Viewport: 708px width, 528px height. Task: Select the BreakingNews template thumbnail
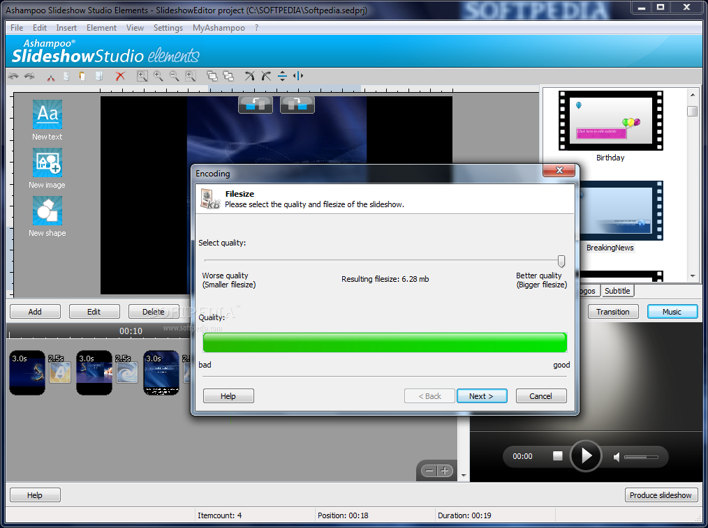click(621, 211)
